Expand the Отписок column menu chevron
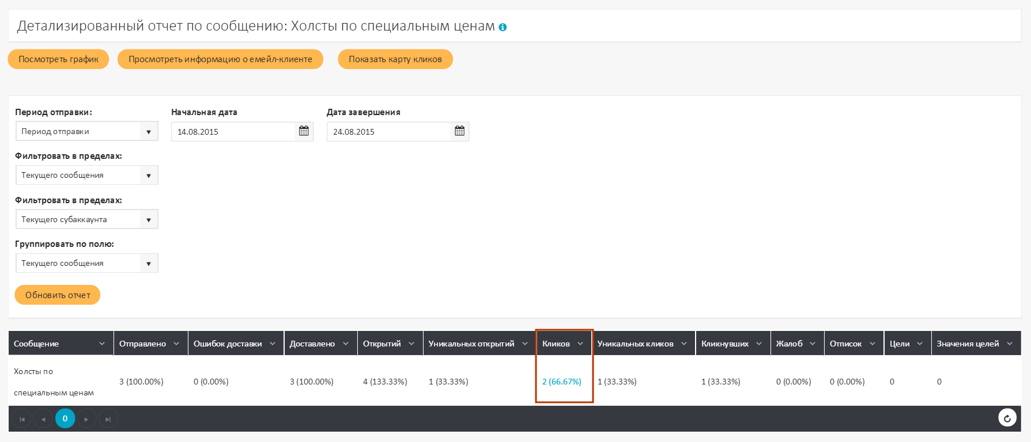 click(873, 344)
